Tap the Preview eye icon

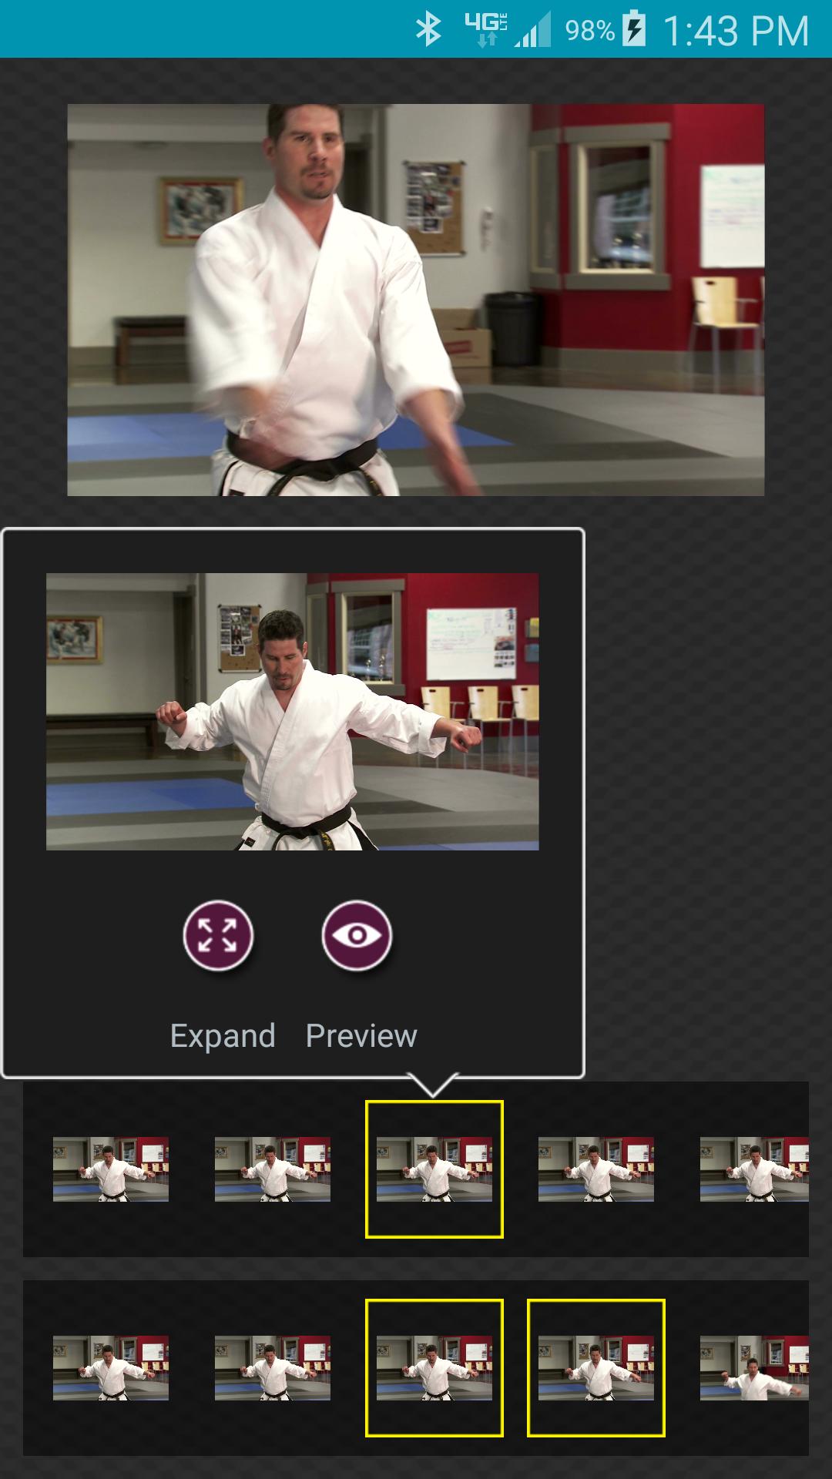click(x=357, y=935)
